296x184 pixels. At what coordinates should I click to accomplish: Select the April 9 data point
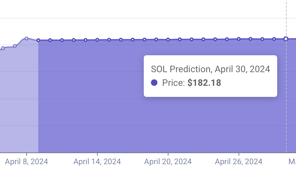[38, 40]
